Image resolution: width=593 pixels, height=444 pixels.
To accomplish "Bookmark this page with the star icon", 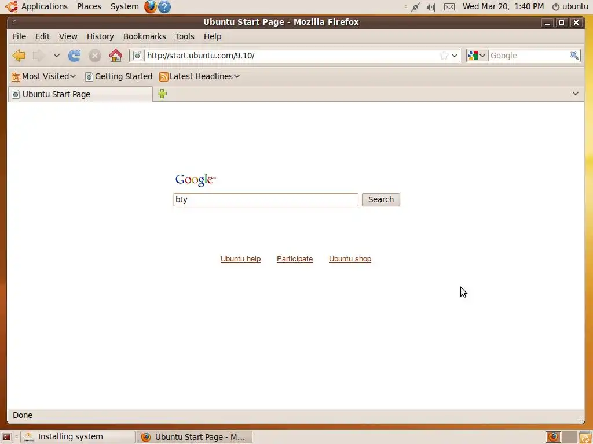I will pos(444,55).
